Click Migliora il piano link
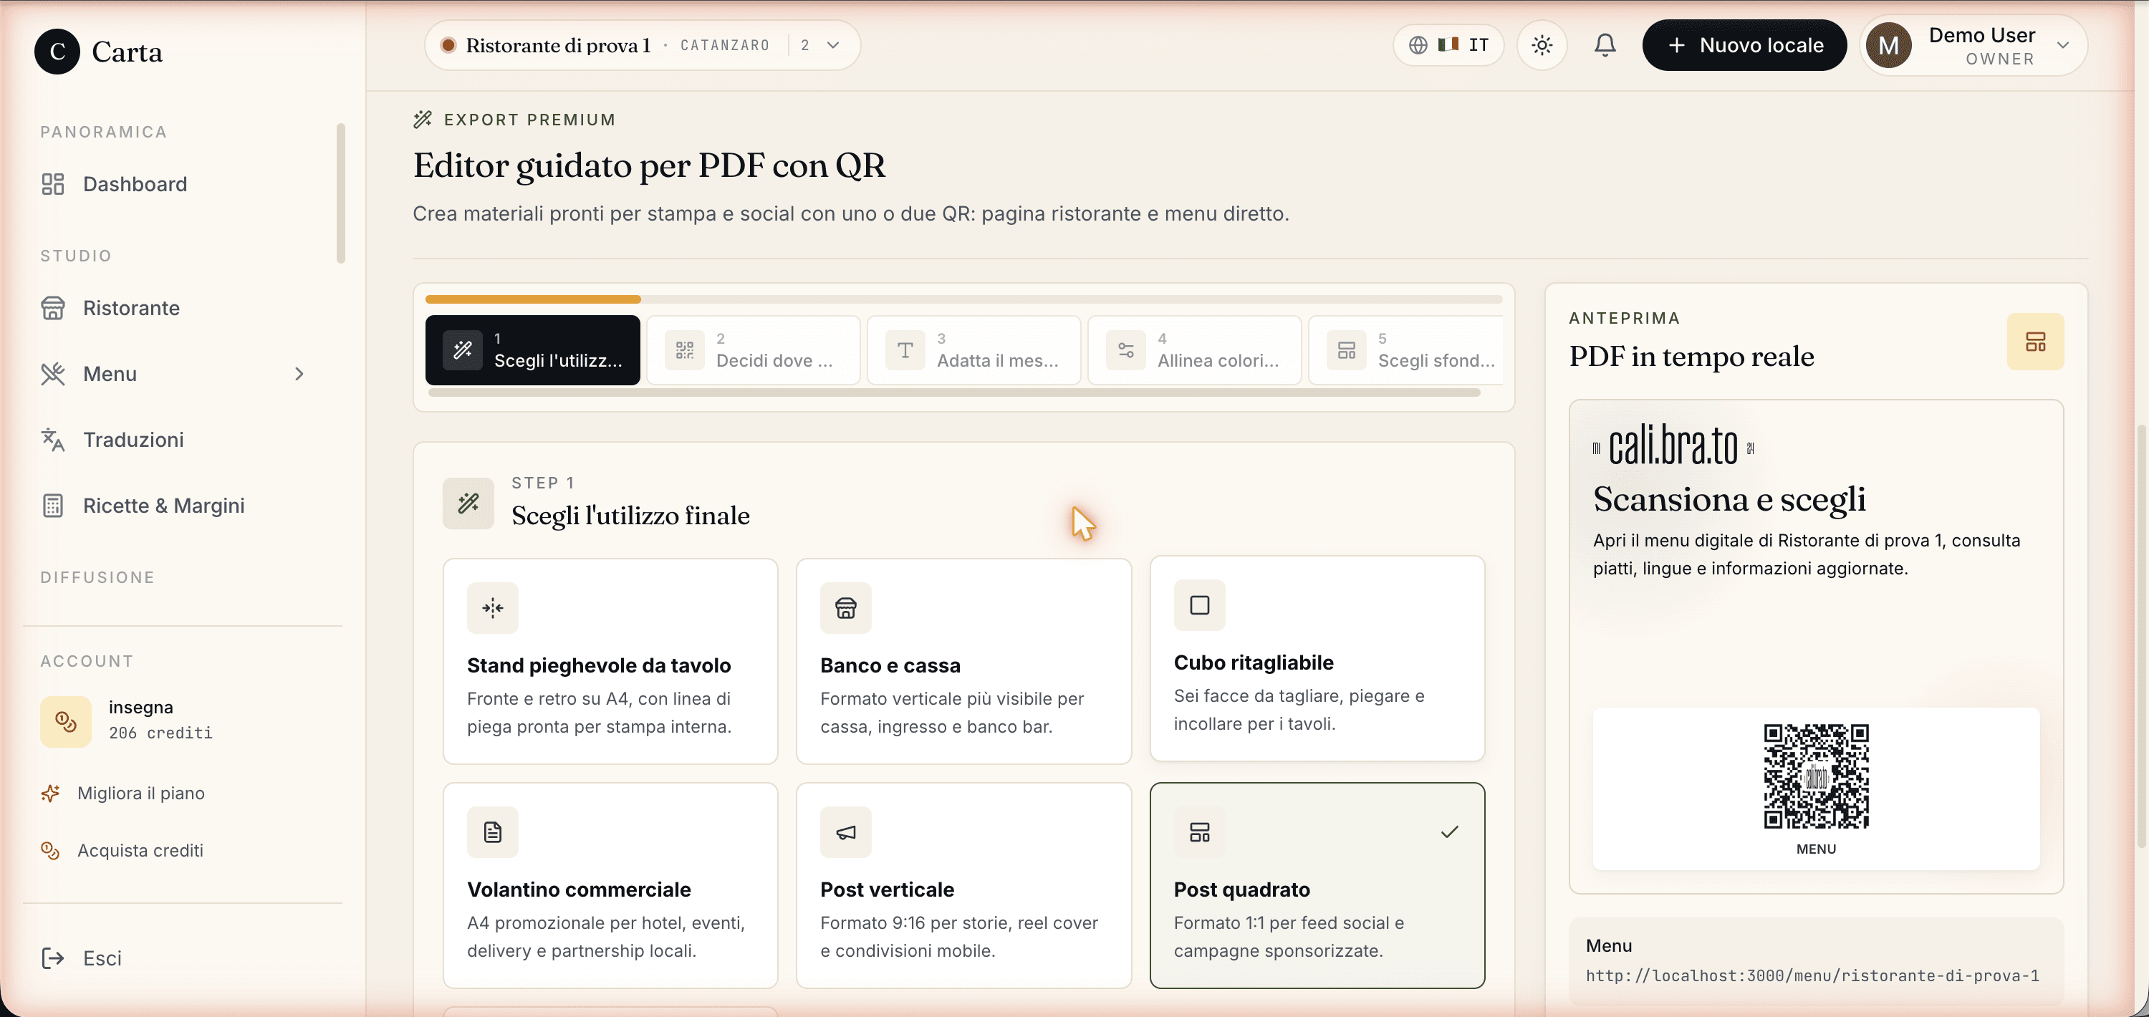Screen dimensions: 2149x1017 tap(141, 794)
